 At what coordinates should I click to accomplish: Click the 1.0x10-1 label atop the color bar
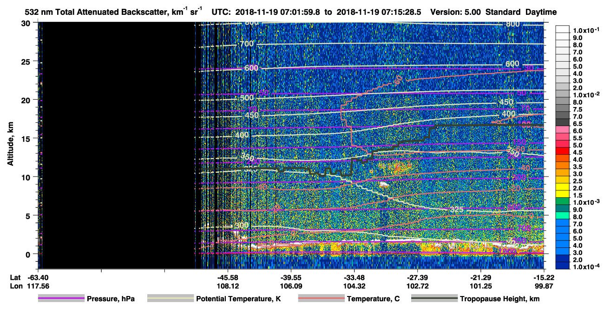[x=586, y=30]
